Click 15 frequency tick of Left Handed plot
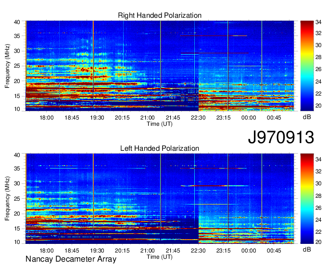 click(x=17, y=229)
